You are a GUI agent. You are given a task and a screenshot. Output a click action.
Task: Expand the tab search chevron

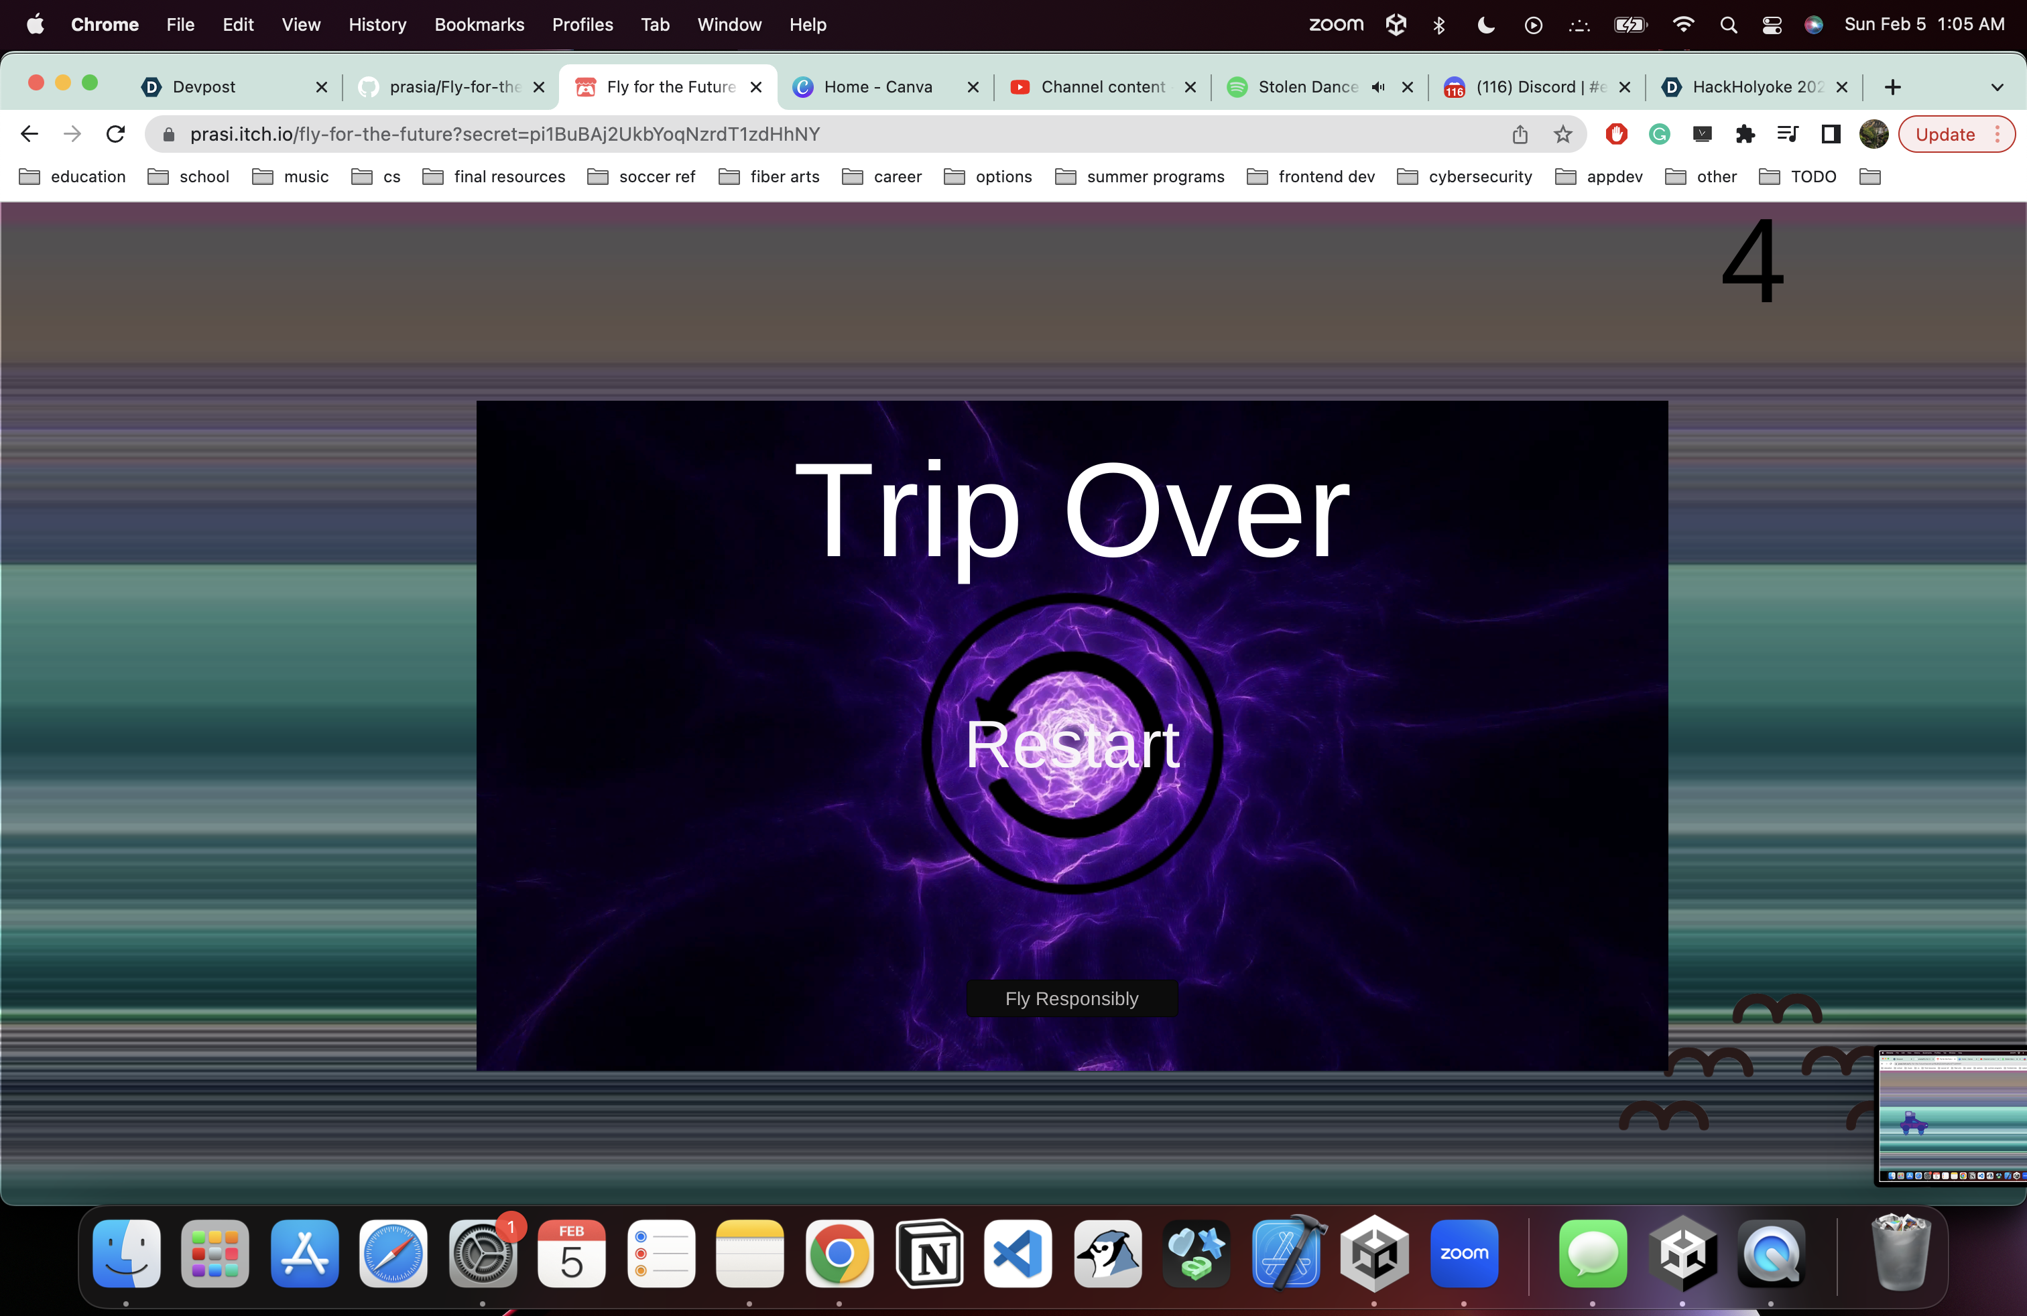(1996, 87)
